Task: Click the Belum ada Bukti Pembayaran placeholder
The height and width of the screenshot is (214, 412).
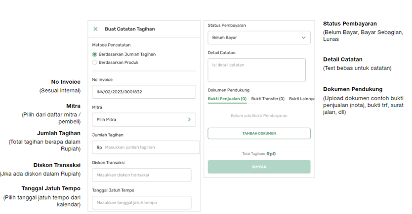Action: point(259,116)
